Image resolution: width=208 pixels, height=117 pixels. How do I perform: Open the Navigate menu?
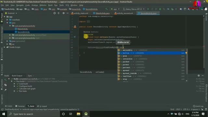pos(20,5)
